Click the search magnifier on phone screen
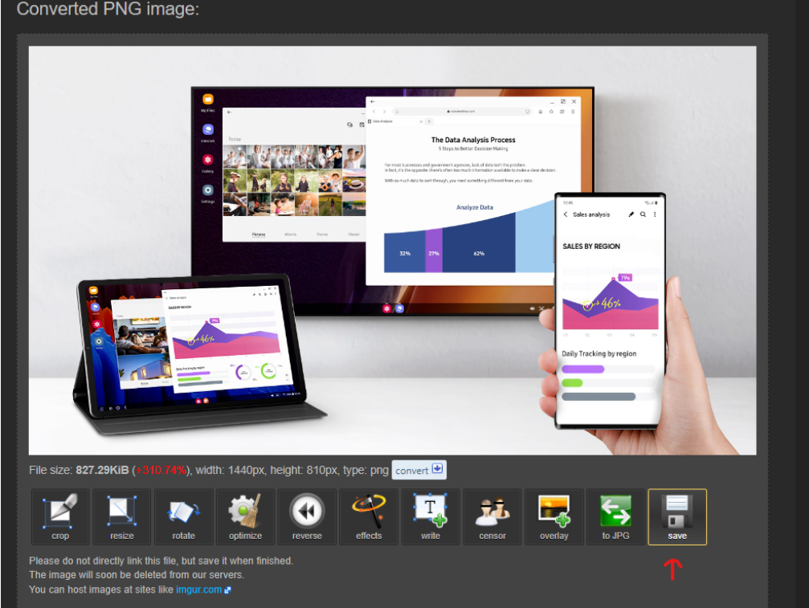 (x=644, y=214)
